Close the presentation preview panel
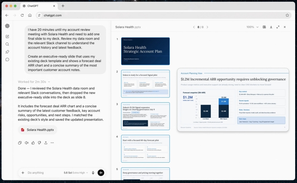This screenshot has height=183, width=297. tap(285, 27)
